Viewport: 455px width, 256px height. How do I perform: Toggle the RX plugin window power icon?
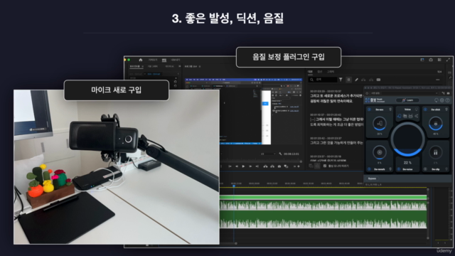tap(367, 93)
